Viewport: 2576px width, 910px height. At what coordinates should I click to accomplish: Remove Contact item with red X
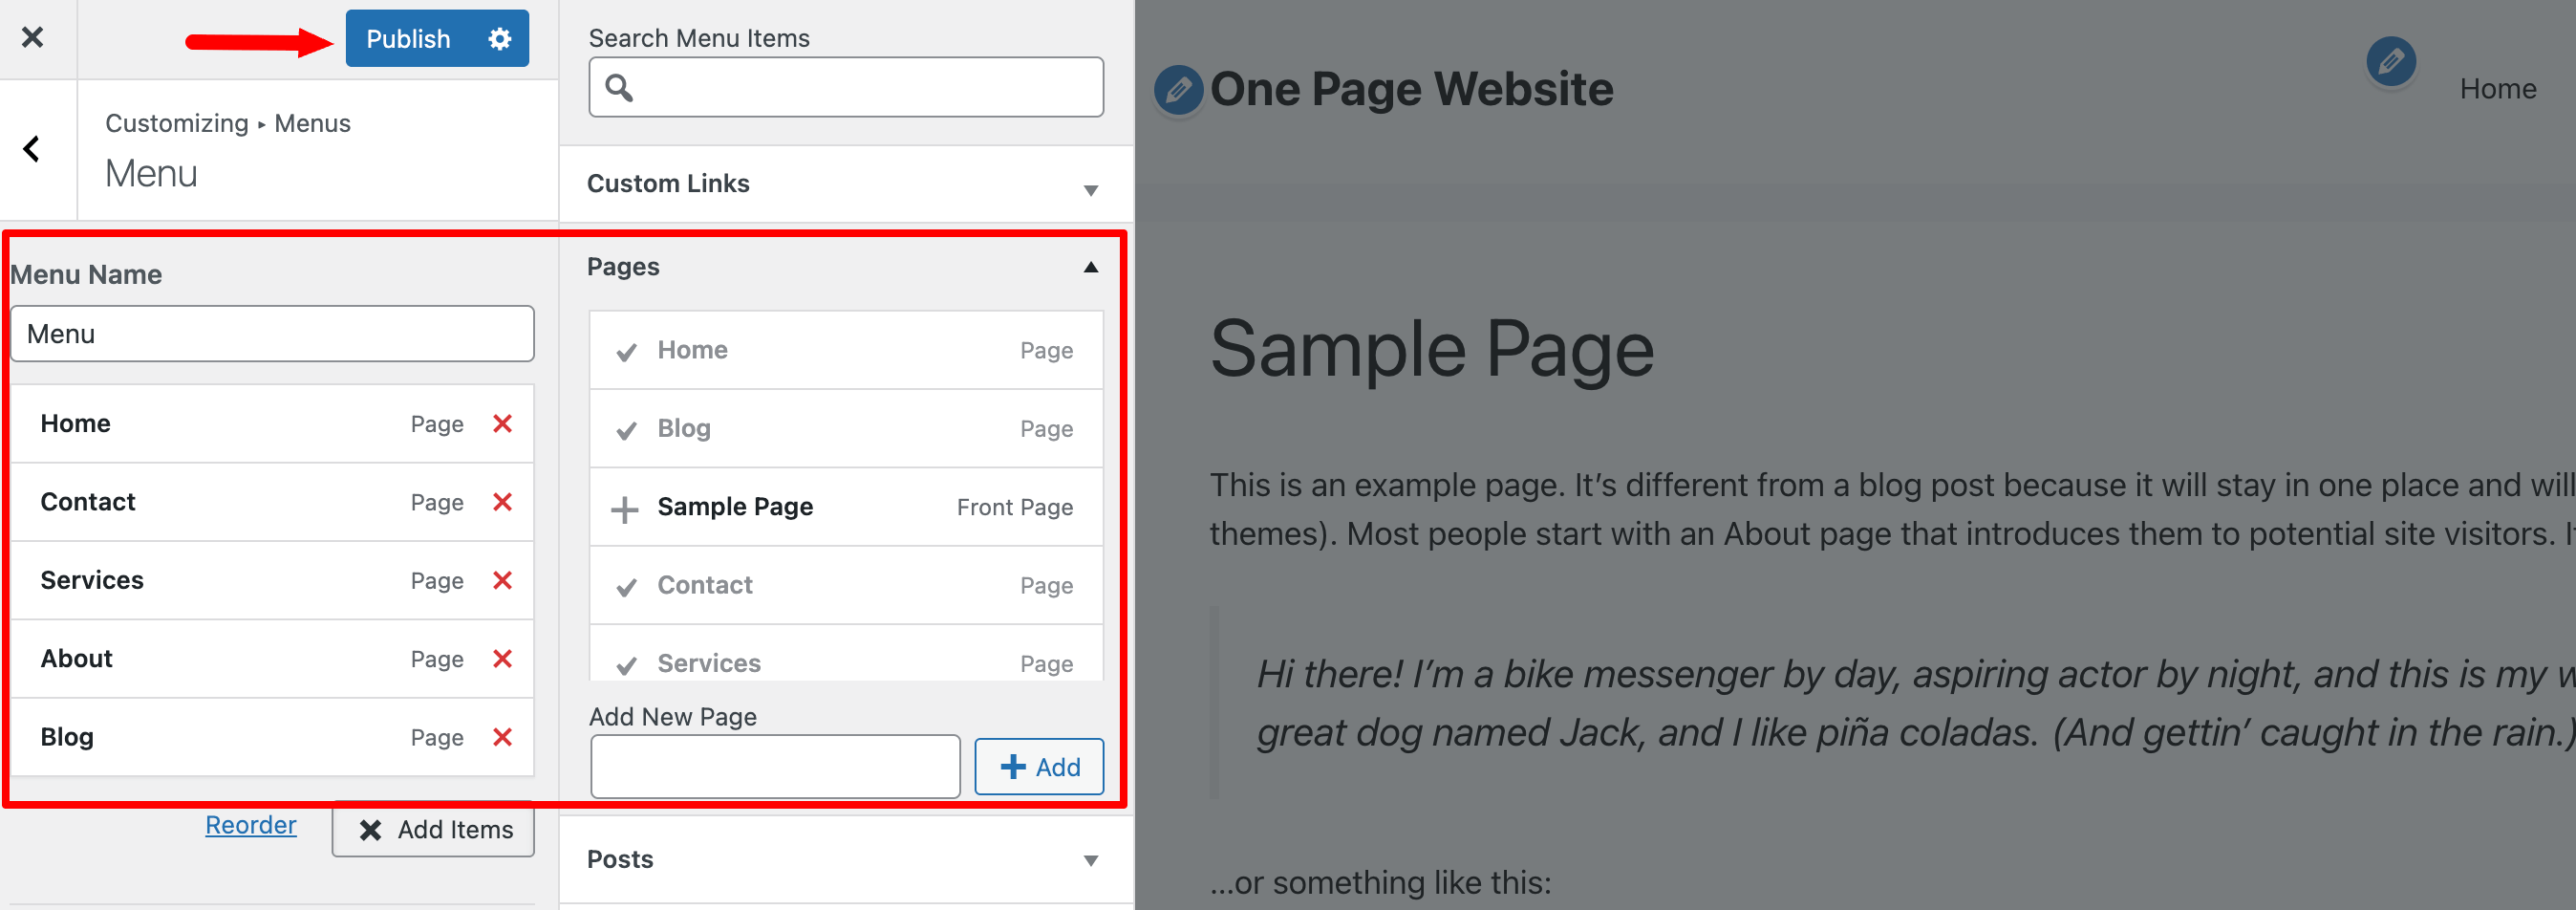pos(503,502)
